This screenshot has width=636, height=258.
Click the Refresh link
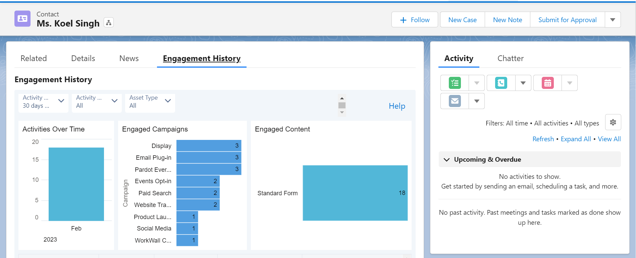tap(543, 139)
